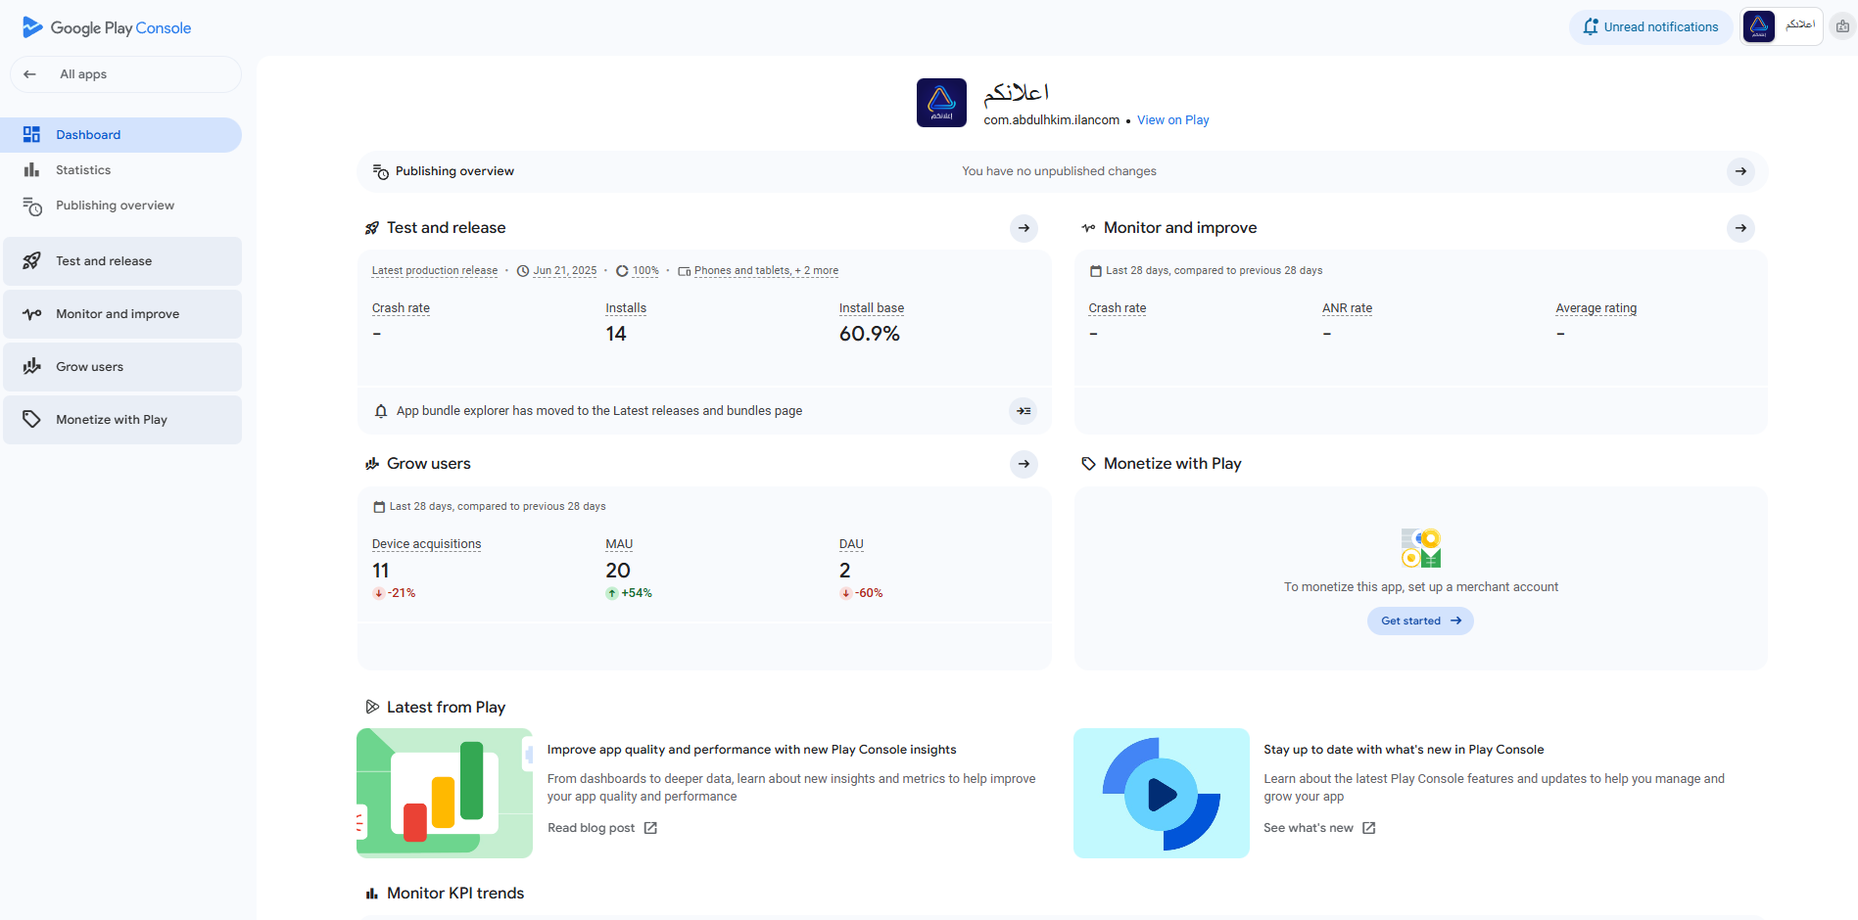This screenshot has height=920, width=1858.
Task: Open Monitor and improve arrow button
Action: point(1739,228)
